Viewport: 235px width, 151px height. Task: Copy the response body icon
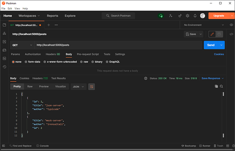pyautogui.click(x=216, y=86)
